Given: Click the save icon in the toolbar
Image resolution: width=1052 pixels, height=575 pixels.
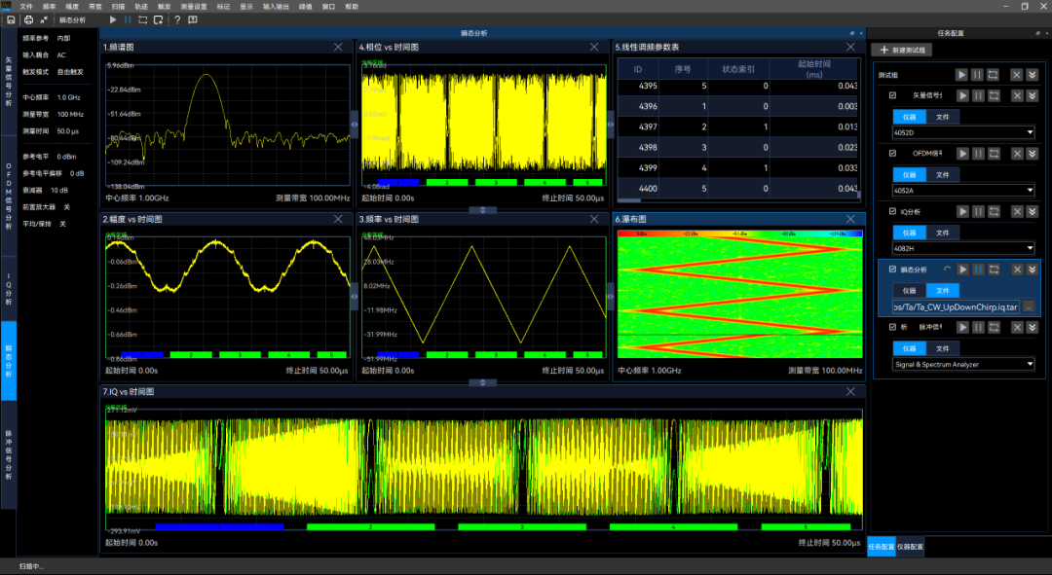Looking at the screenshot, I should click(11, 19).
